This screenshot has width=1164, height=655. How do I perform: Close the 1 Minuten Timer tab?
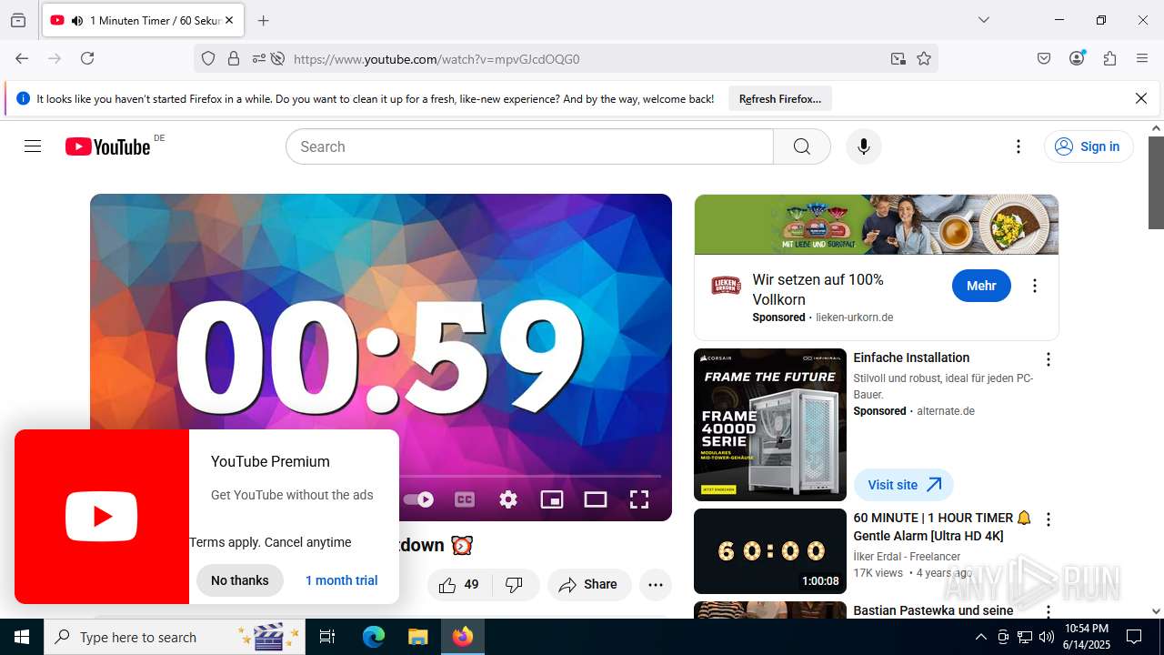(x=229, y=20)
